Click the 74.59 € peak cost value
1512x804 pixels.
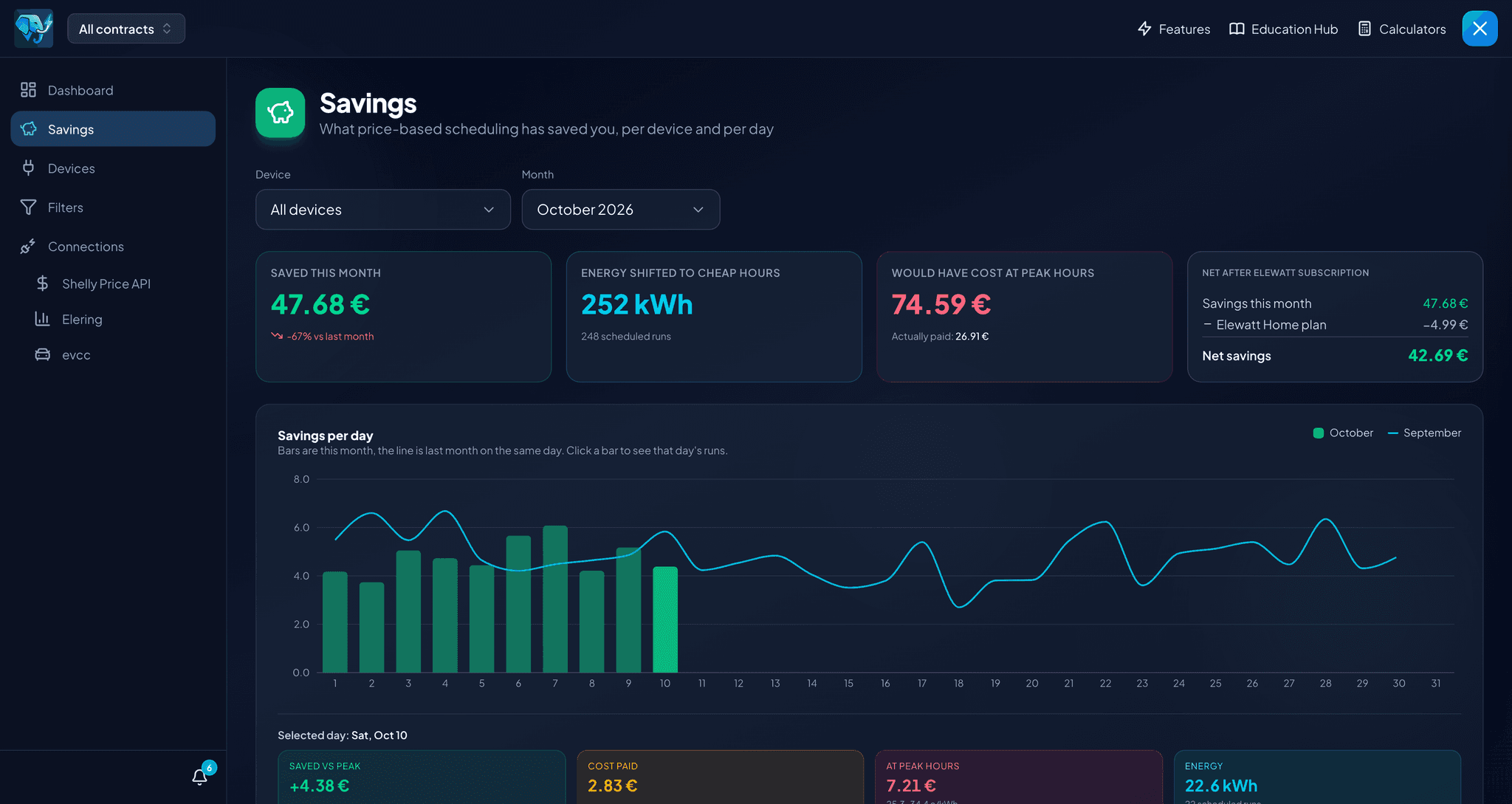click(941, 304)
